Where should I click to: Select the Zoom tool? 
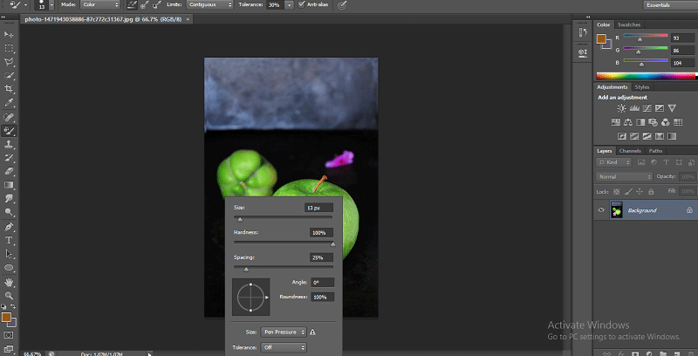tap(9, 296)
